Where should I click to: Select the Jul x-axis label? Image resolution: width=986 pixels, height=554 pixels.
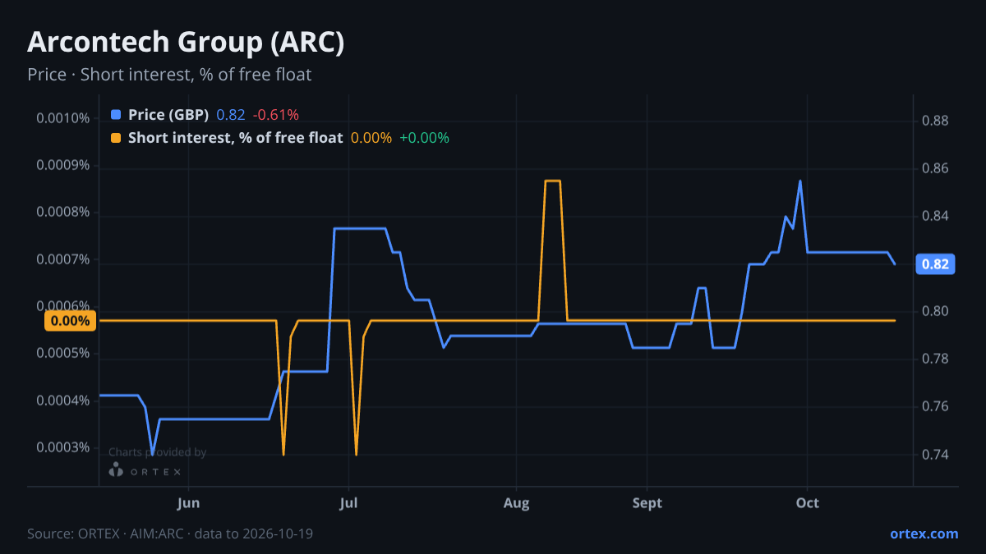(x=348, y=503)
